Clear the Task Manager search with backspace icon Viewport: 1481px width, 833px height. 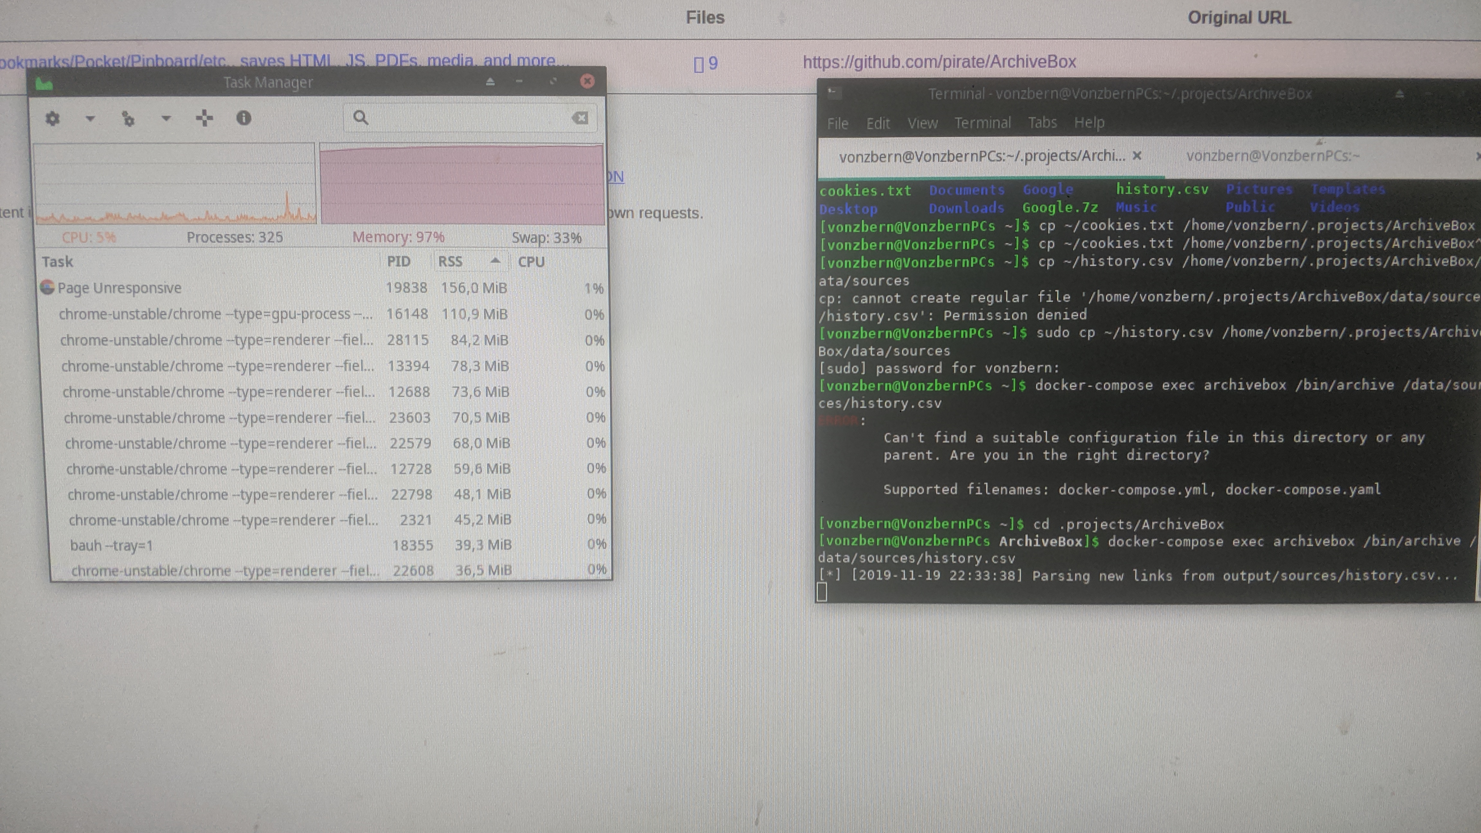[x=580, y=118]
